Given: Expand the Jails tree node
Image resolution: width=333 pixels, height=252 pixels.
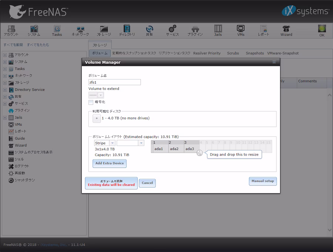Looking at the screenshot, I should (x=5, y=118).
